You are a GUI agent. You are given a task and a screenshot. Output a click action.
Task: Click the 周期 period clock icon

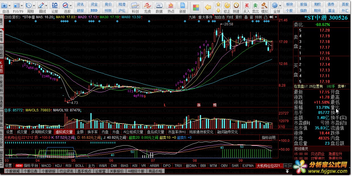(29, 5)
